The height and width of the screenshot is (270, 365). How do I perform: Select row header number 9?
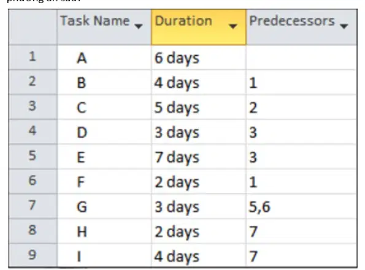point(33,255)
